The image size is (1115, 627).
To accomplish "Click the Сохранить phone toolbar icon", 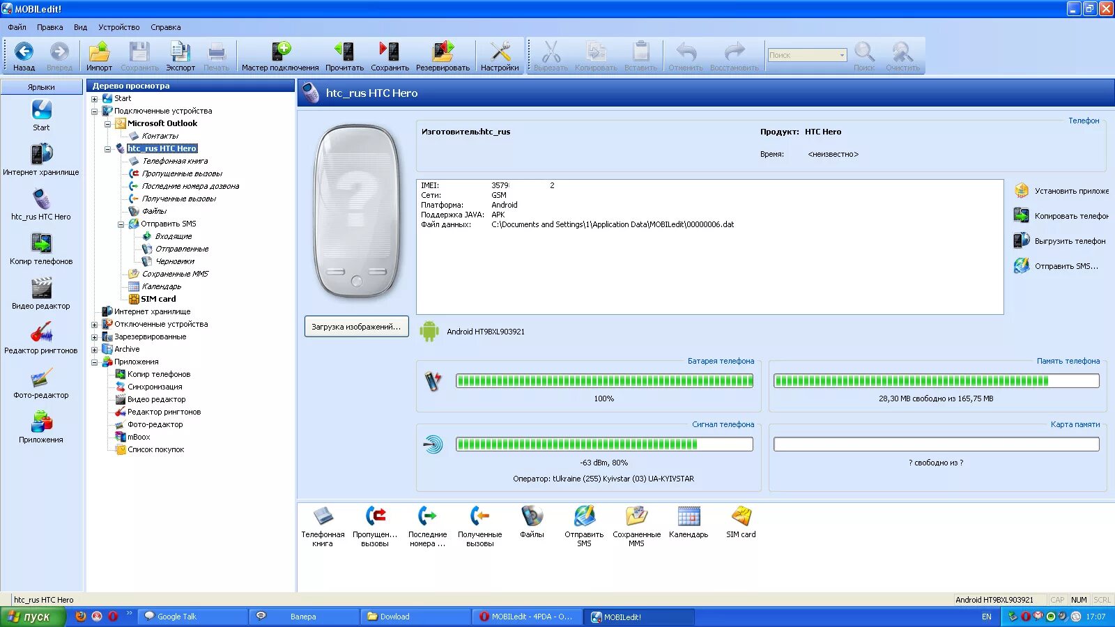I will (x=390, y=52).
